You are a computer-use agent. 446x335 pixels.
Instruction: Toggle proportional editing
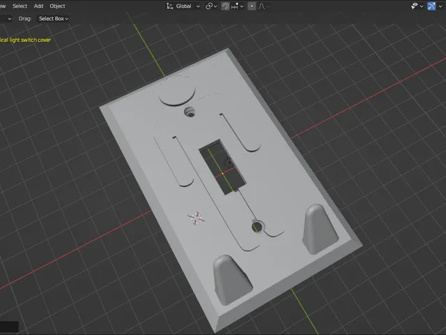click(252, 6)
